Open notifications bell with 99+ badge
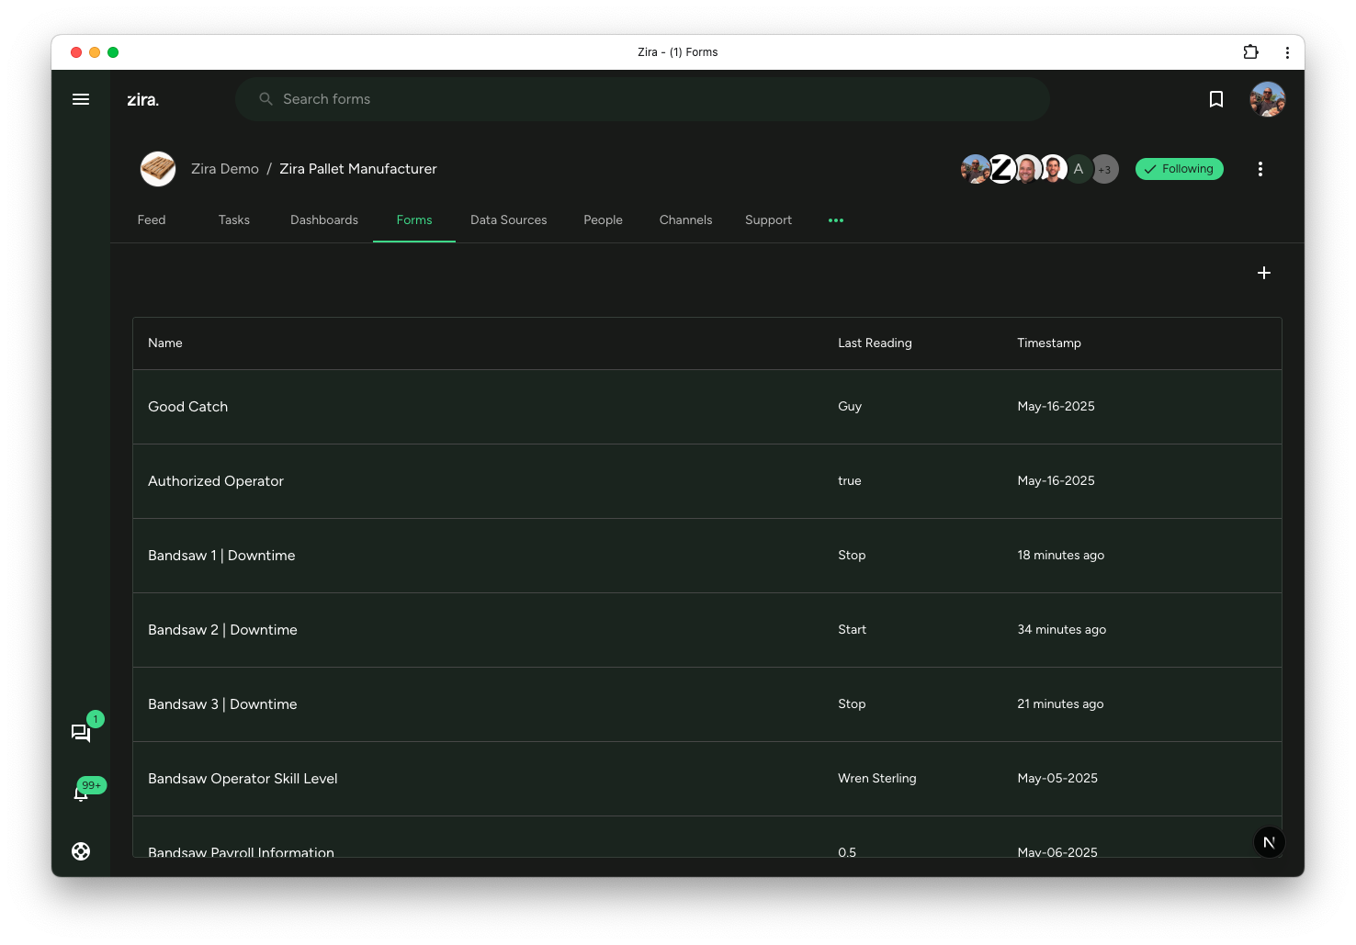This screenshot has width=1356, height=945. pyautogui.click(x=81, y=793)
